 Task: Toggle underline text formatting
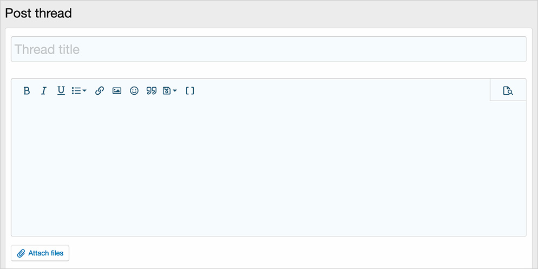coord(61,91)
